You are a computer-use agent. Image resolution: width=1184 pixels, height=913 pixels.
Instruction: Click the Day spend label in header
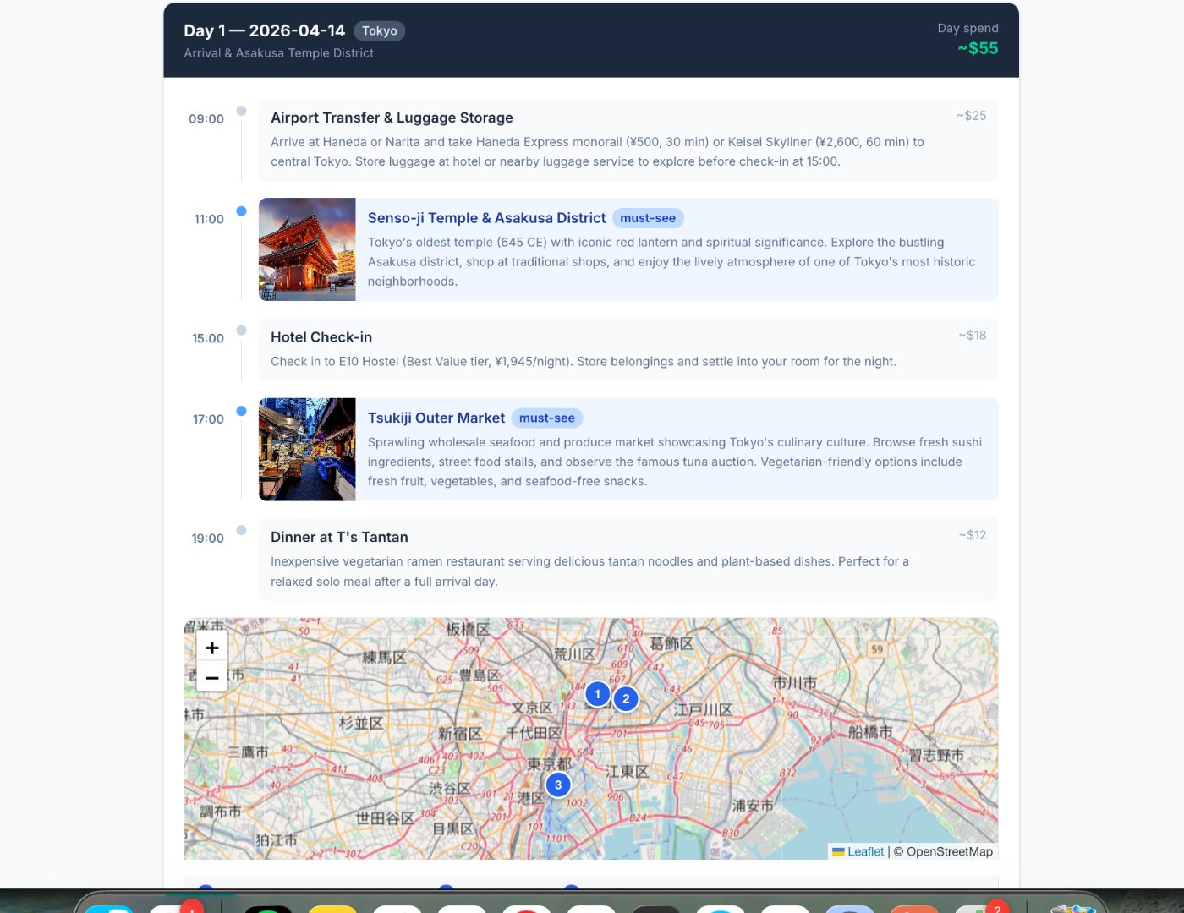tap(967, 28)
